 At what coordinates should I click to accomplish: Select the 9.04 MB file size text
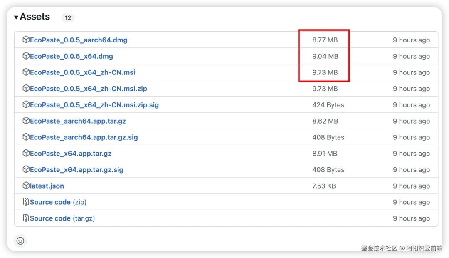point(325,56)
